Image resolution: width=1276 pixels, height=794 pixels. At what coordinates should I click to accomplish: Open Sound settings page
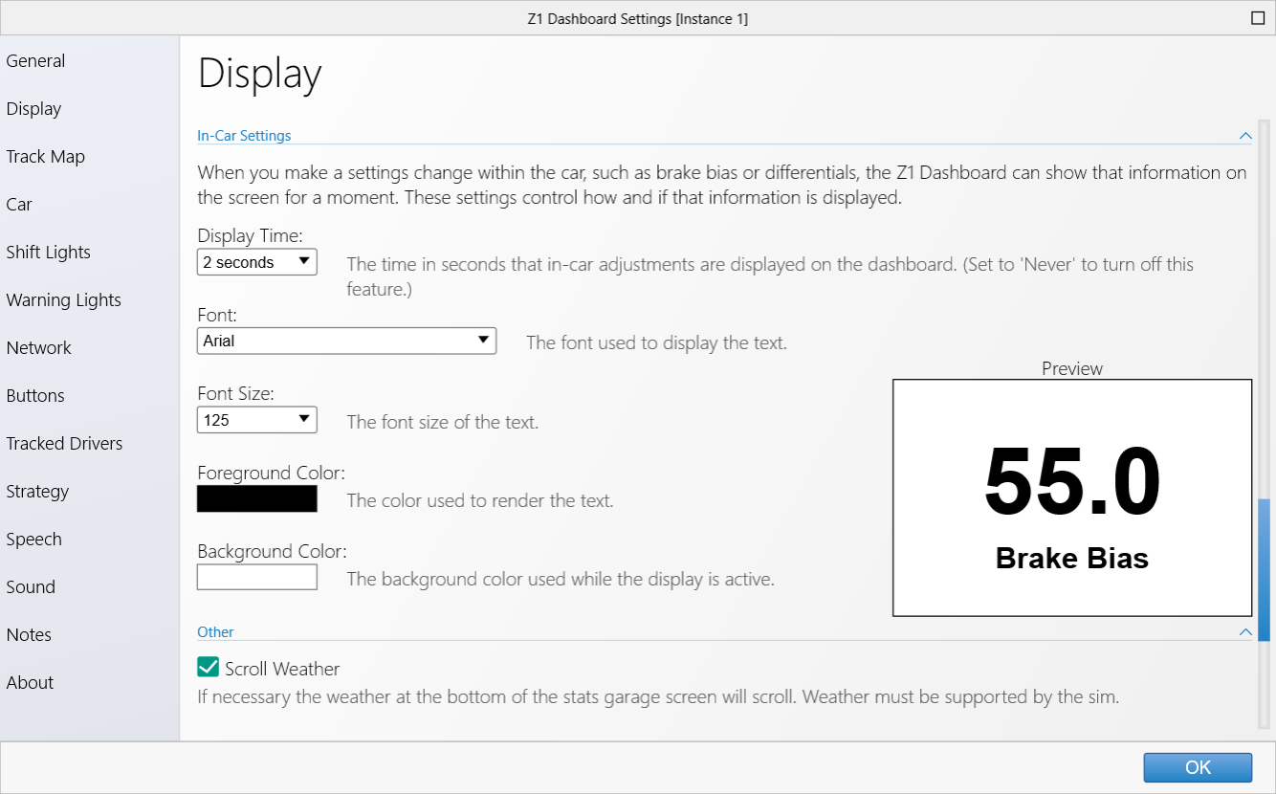[x=31, y=587]
